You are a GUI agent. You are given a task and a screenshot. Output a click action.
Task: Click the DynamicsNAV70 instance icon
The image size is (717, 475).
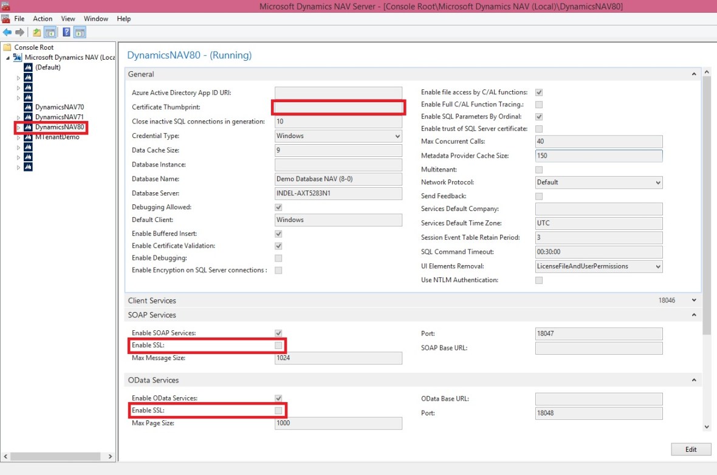(x=28, y=107)
